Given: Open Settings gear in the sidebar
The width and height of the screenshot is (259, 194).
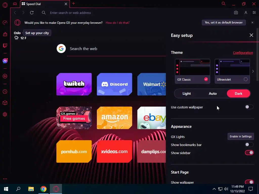Looking at the screenshot, I should click(x=5, y=114).
